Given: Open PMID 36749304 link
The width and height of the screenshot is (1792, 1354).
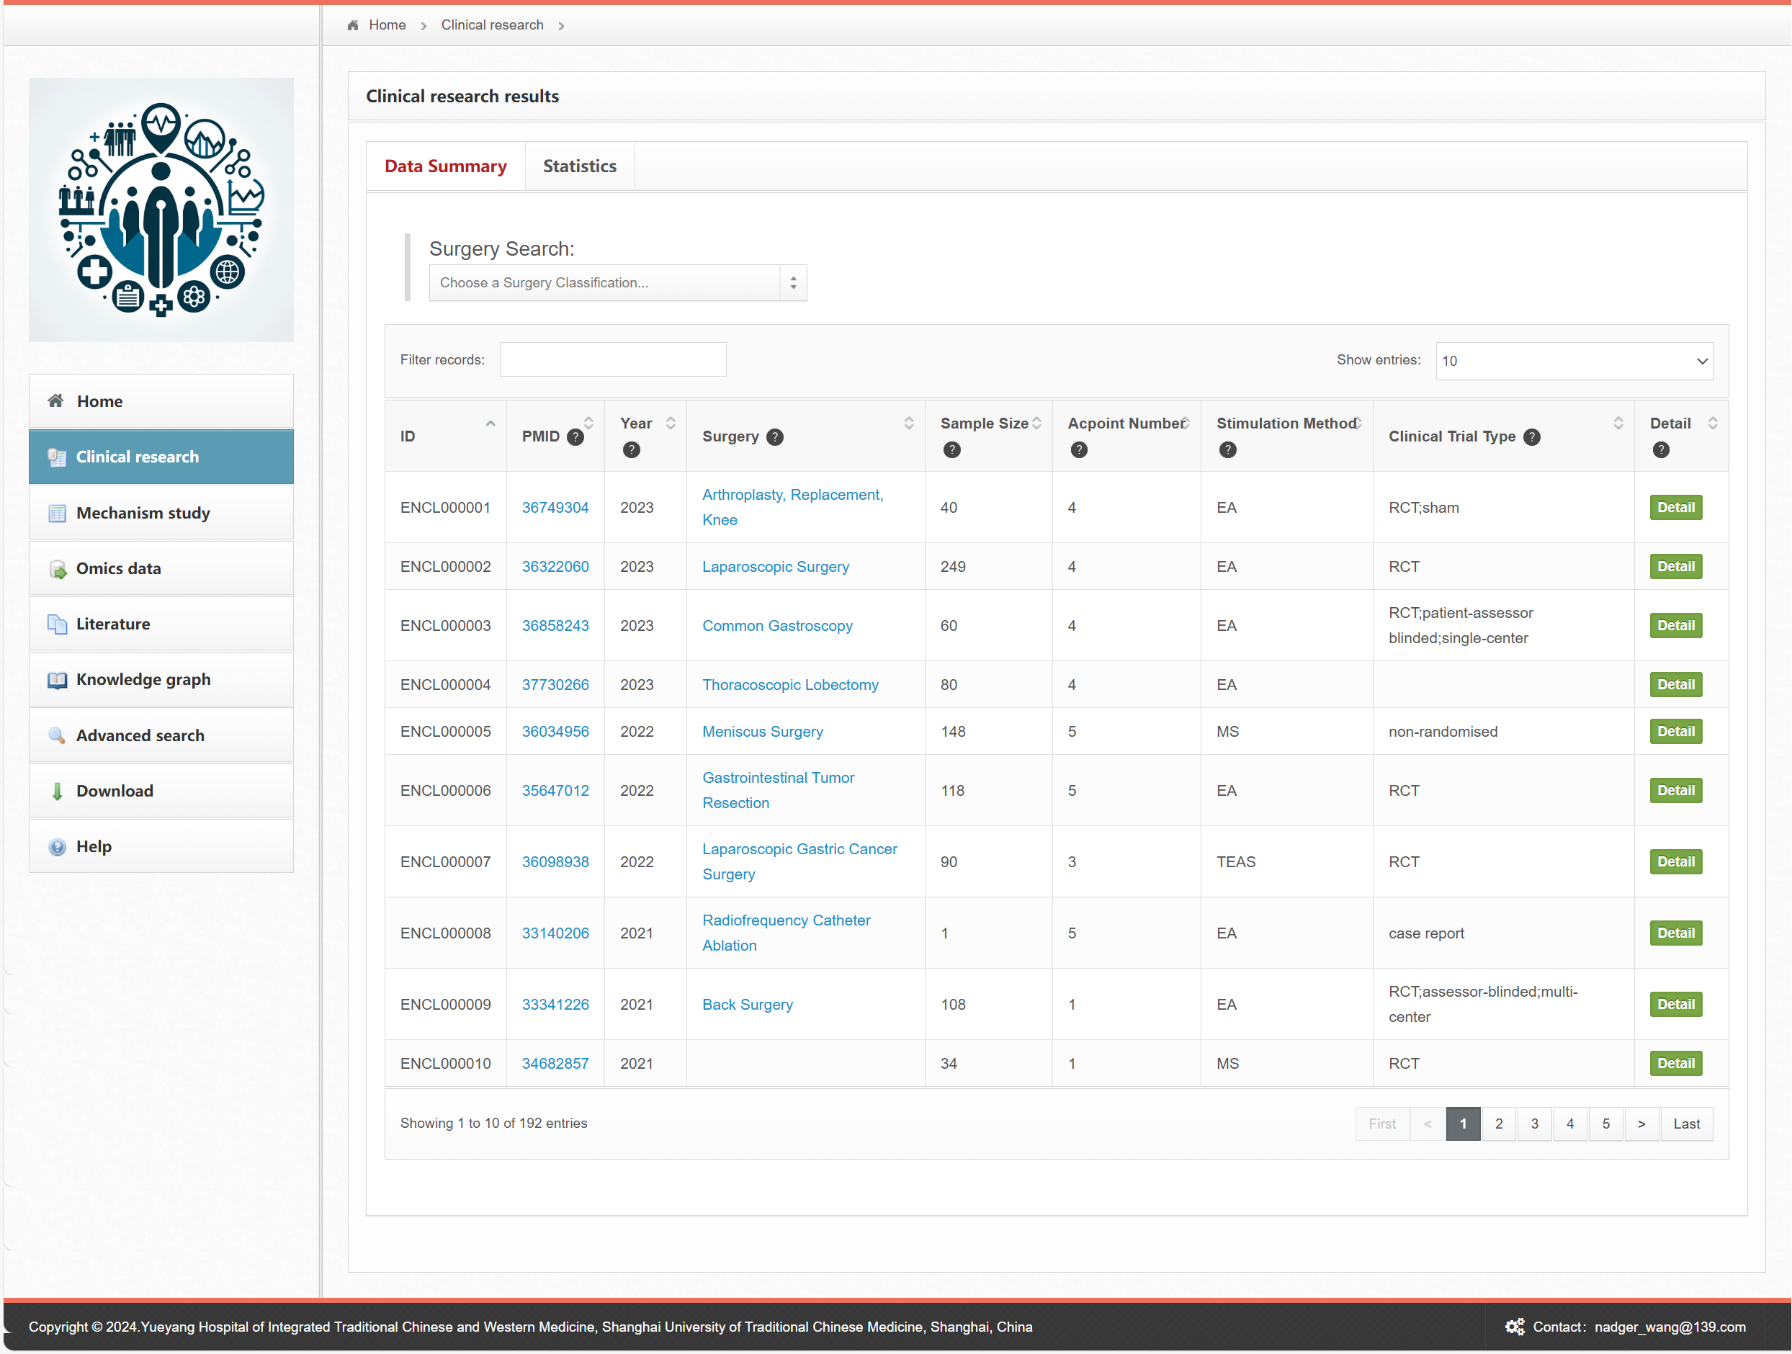Looking at the screenshot, I should coord(555,507).
